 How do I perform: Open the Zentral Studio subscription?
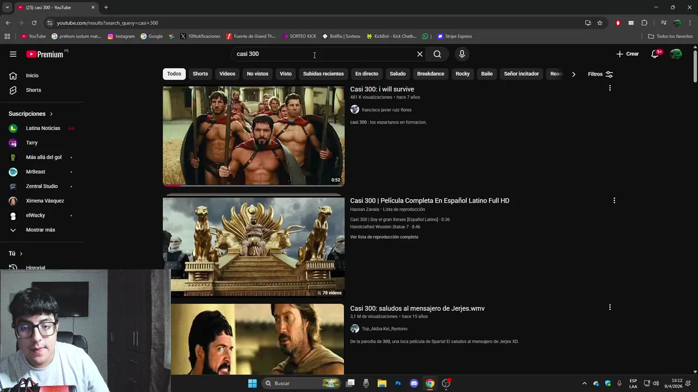(x=41, y=186)
